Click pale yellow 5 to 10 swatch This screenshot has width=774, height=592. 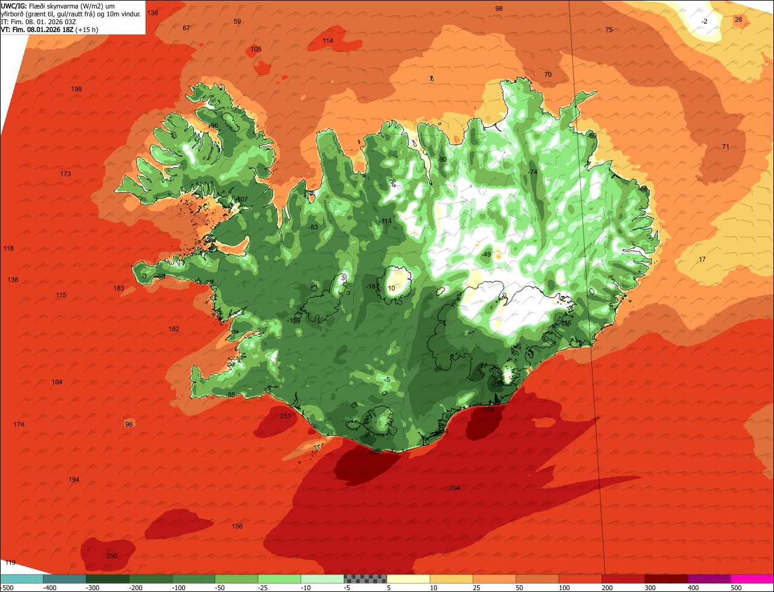pos(408,579)
